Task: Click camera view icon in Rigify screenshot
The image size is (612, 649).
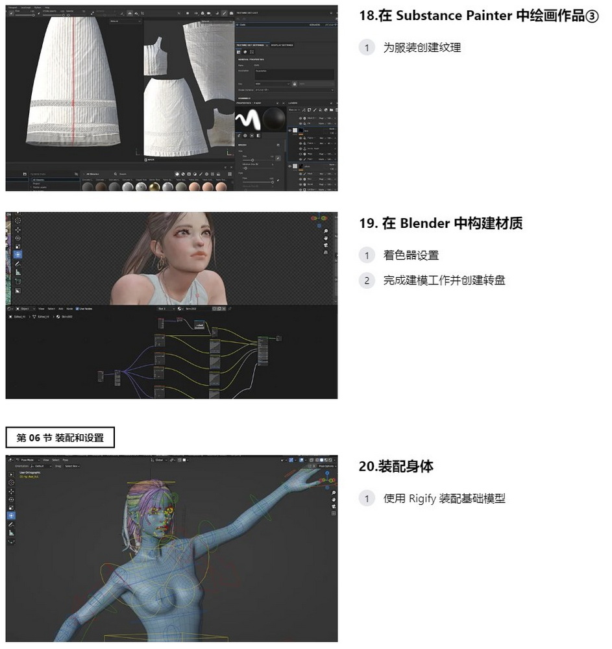Action: pos(334,506)
